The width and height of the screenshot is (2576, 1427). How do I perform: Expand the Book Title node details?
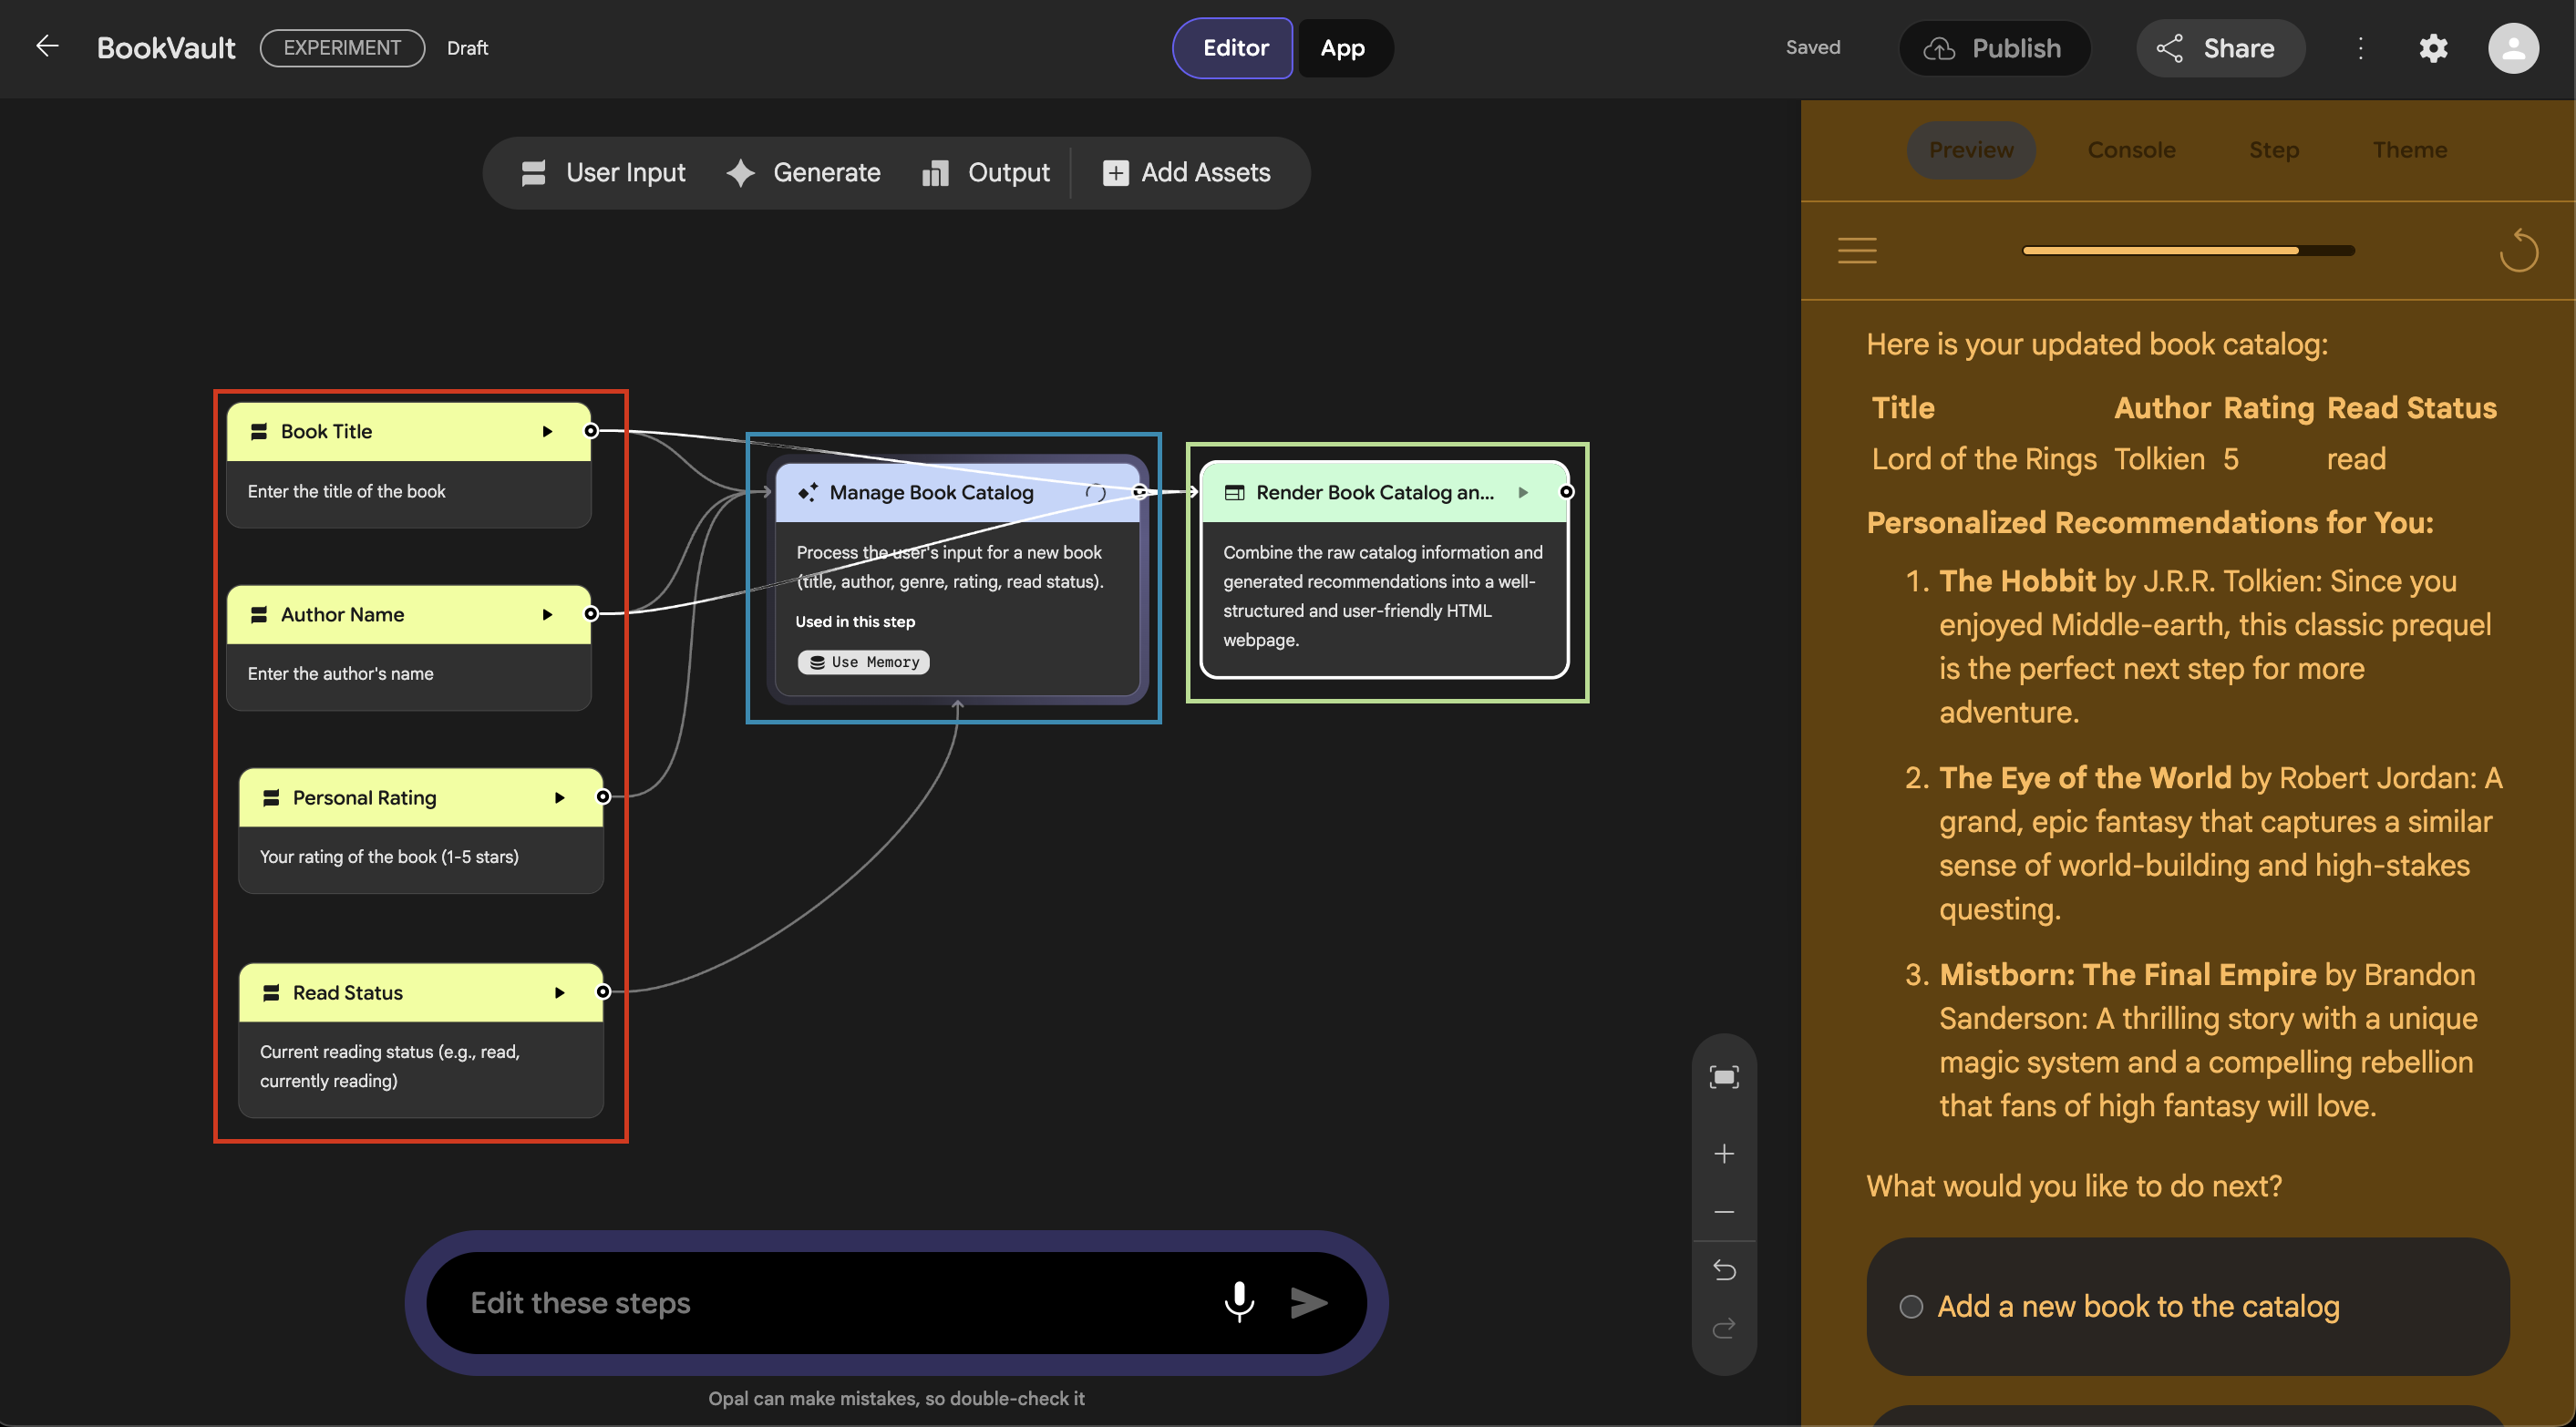(x=547, y=431)
